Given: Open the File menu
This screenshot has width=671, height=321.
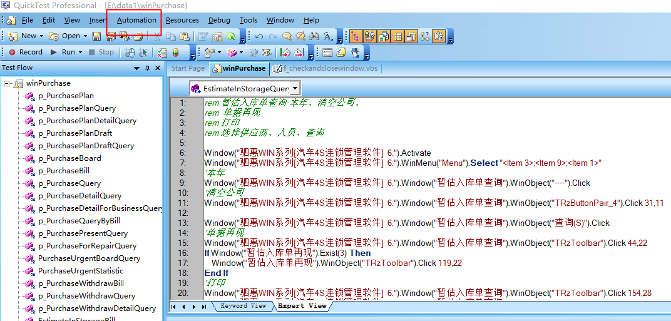Looking at the screenshot, I should 28,20.
